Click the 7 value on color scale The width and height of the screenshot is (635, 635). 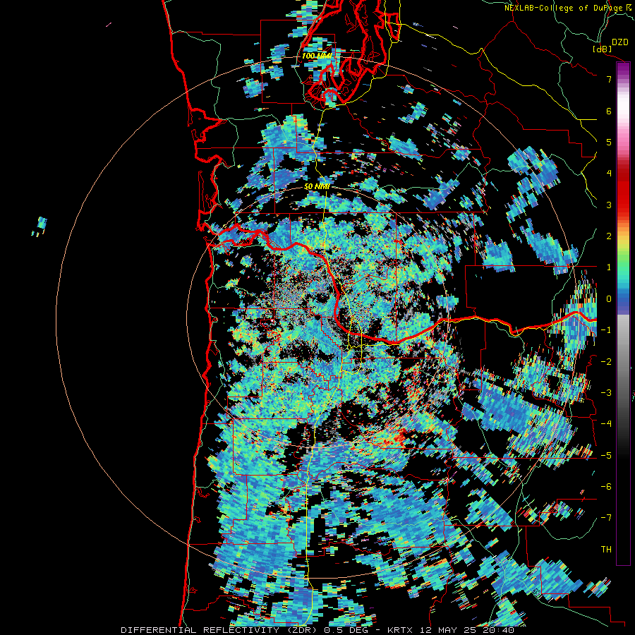click(x=609, y=79)
